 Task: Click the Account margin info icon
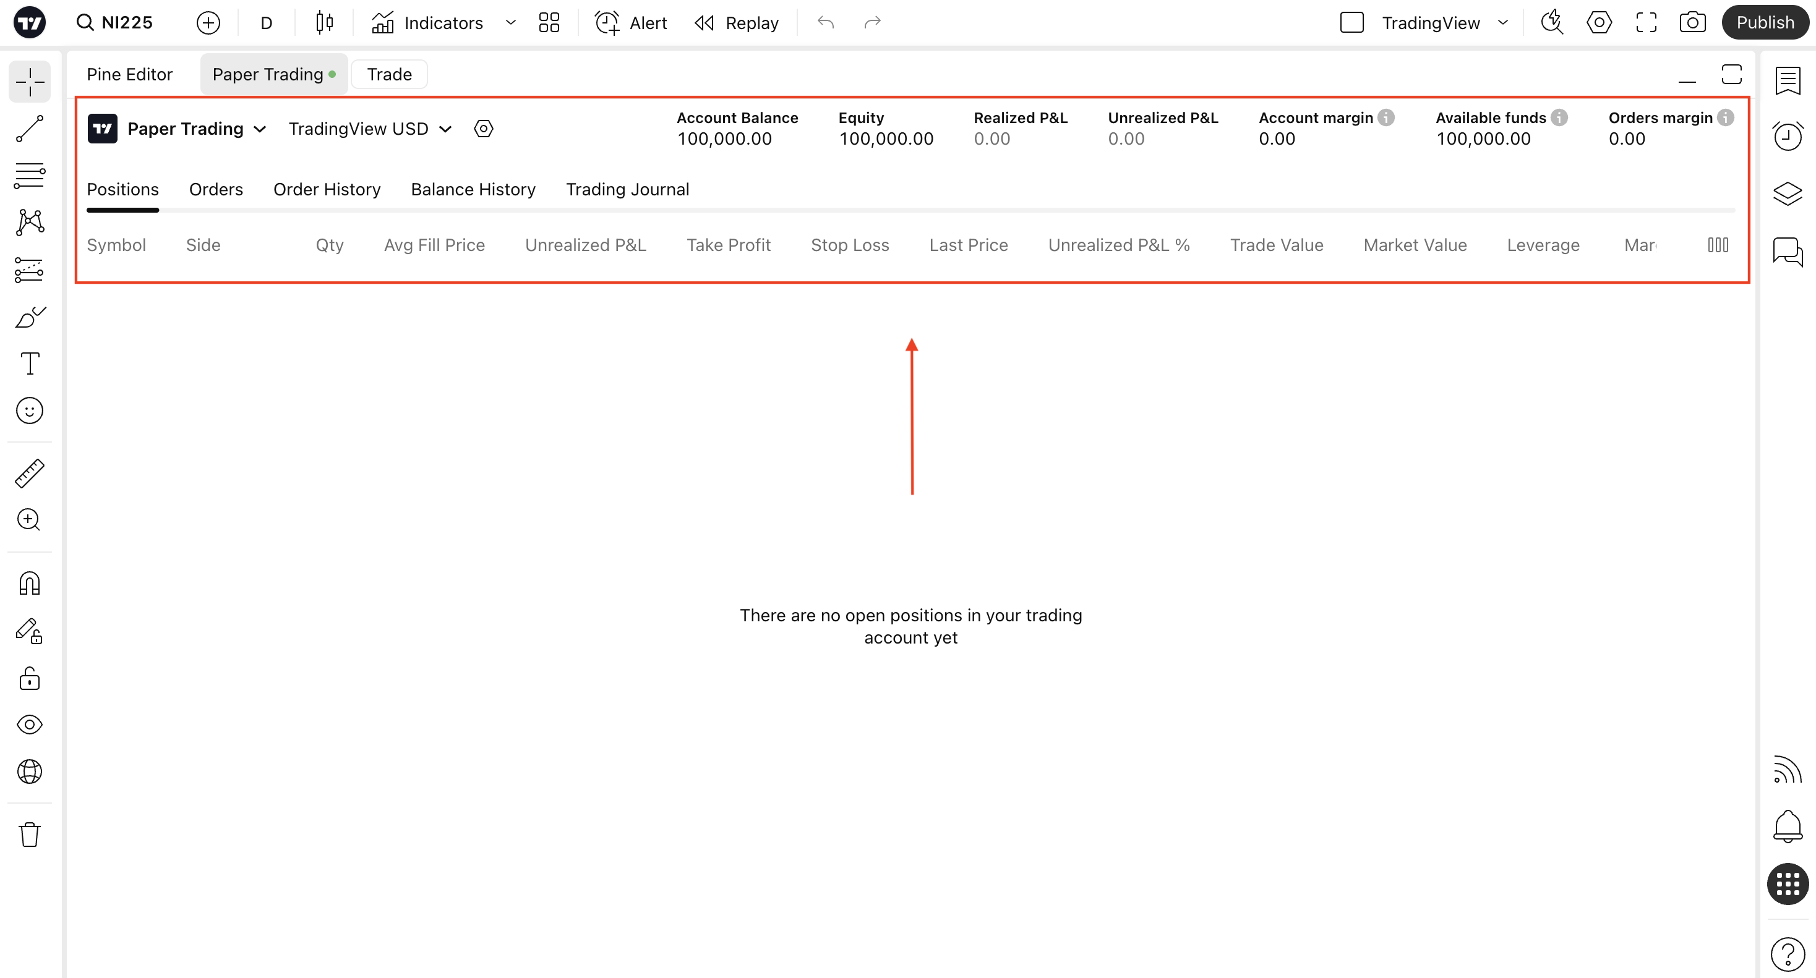click(1386, 117)
